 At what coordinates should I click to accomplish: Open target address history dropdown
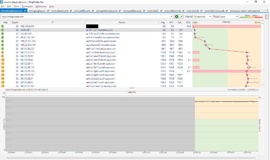(171, 17)
